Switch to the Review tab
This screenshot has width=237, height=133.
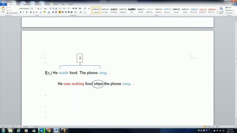coord(56,4)
